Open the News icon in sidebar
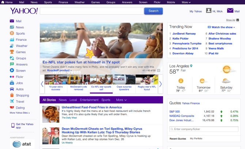The height and width of the screenshot is (149, 245). (12, 27)
